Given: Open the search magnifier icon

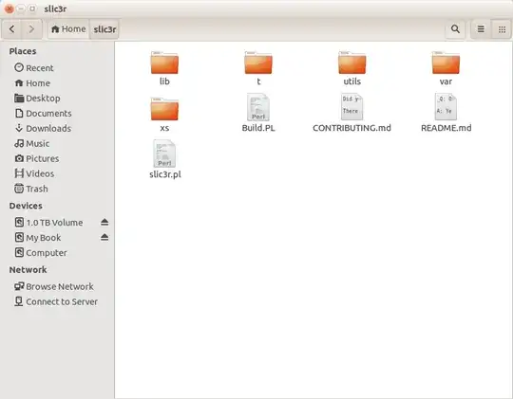Looking at the screenshot, I should [x=455, y=29].
